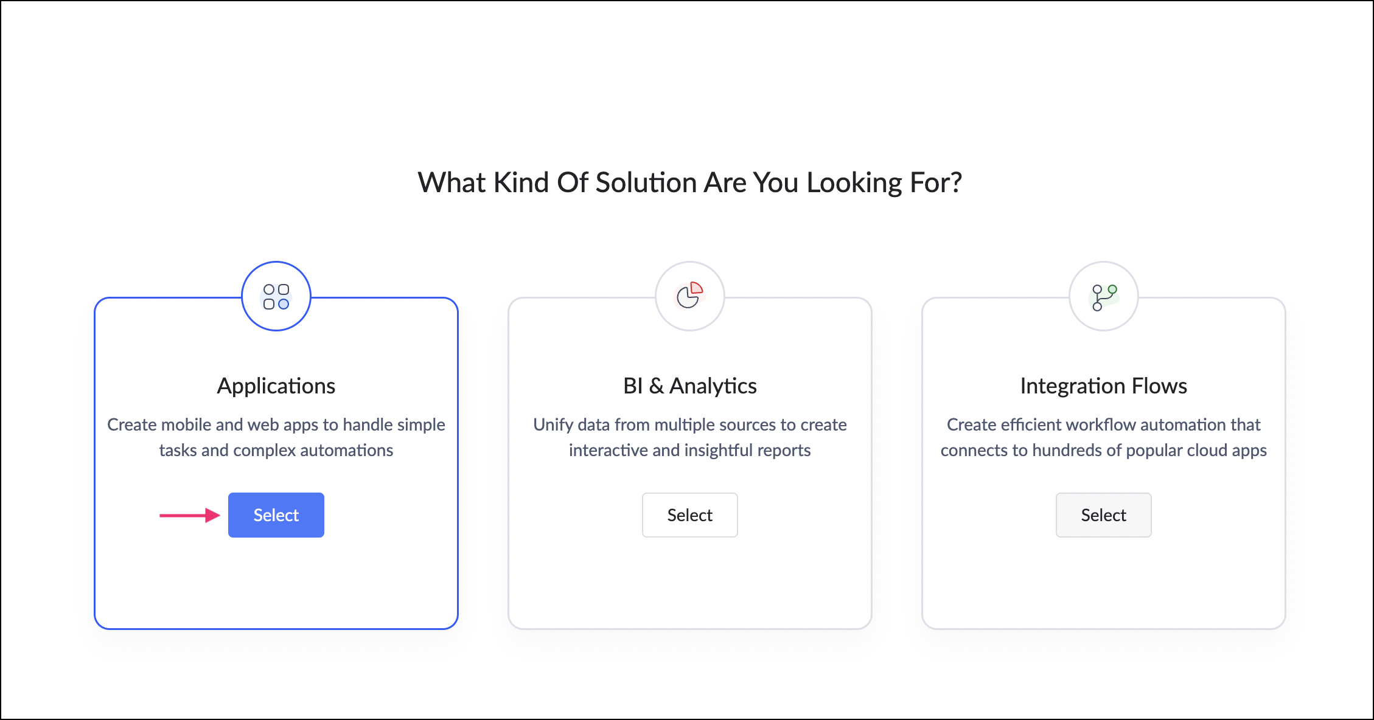Click the Applications four-squares icon
Image resolution: width=1374 pixels, height=720 pixels.
point(276,297)
